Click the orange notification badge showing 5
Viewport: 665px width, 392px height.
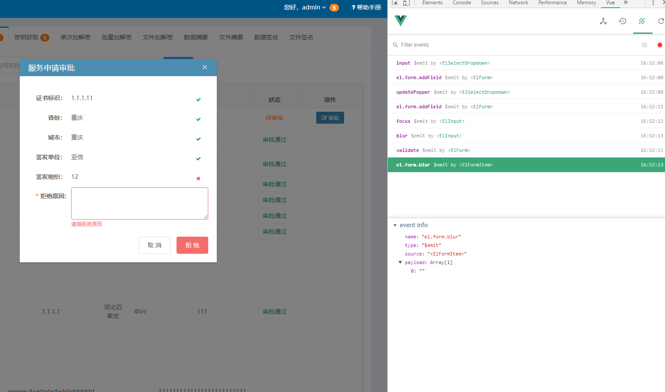[334, 8]
